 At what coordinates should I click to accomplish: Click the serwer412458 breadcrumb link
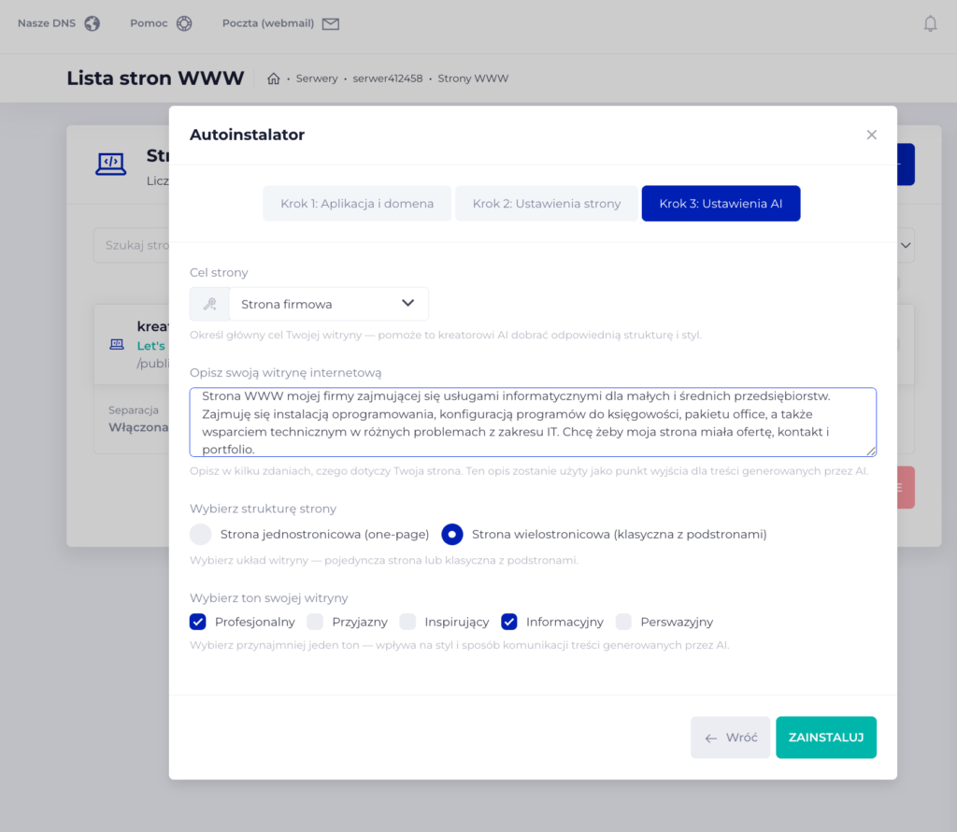pos(388,79)
